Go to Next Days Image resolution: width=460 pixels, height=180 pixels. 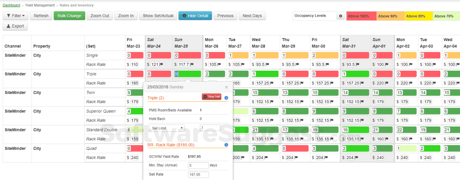point(253,16)
